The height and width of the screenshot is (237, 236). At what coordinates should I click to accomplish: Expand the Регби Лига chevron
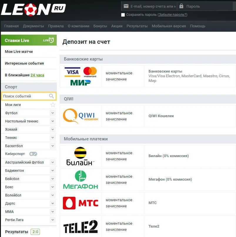(53, 220)
